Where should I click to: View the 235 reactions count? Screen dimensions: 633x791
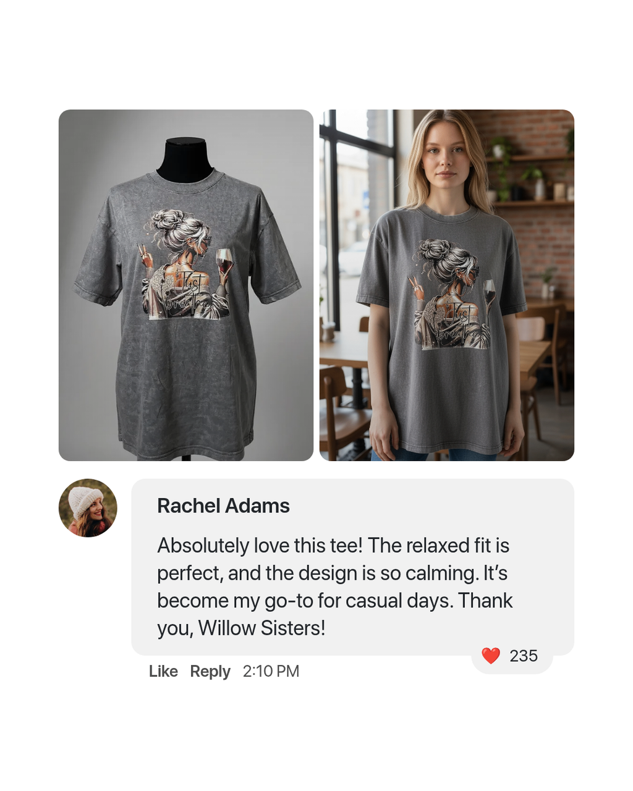(524, 656)
